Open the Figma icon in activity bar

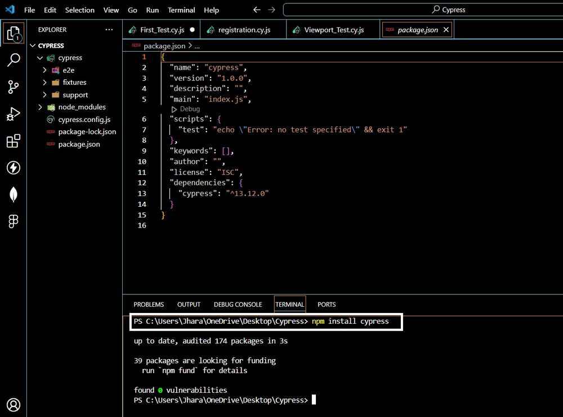click(14, 222)
